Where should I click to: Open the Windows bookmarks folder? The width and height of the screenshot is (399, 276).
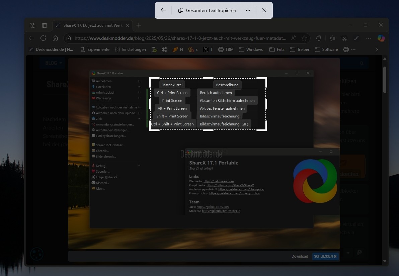pos(251,50)
